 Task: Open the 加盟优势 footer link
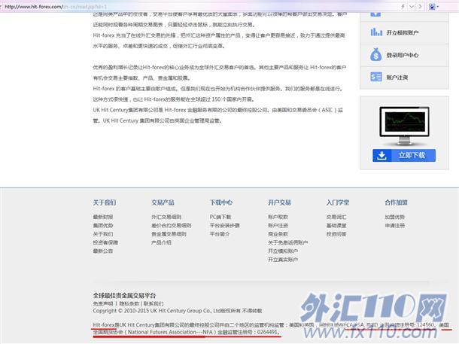pos(394,217)
